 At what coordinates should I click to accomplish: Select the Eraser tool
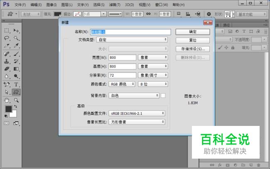tap(7, 69)
